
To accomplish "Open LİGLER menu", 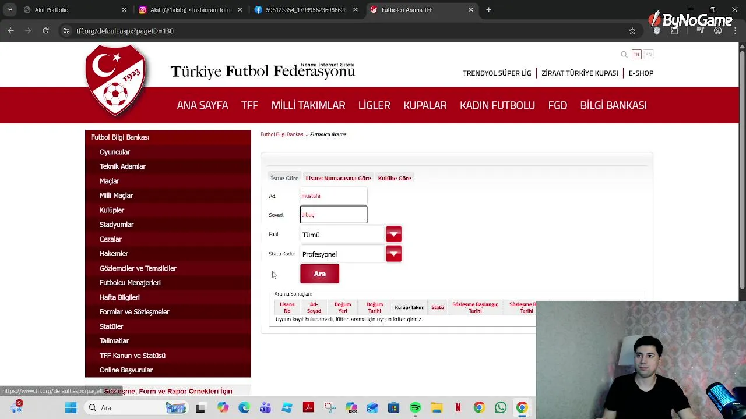I will click(374, 105).
